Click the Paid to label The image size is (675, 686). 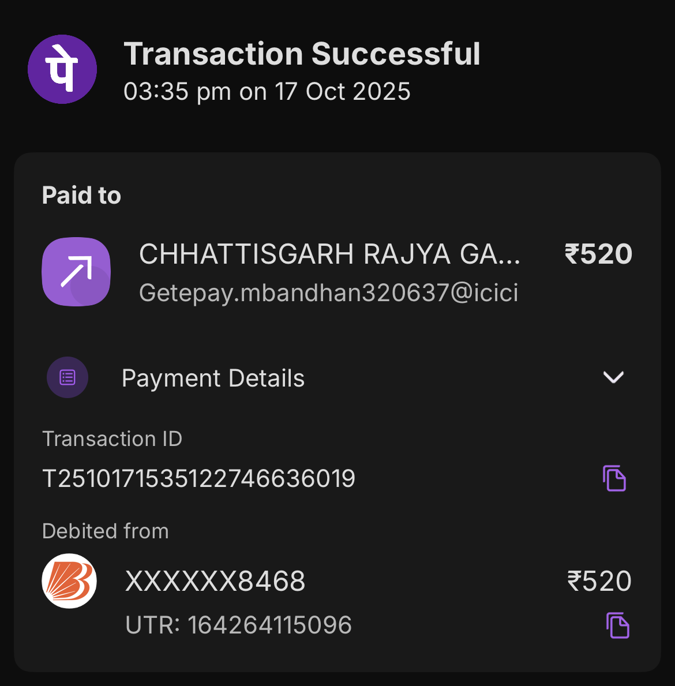[81, 196]
